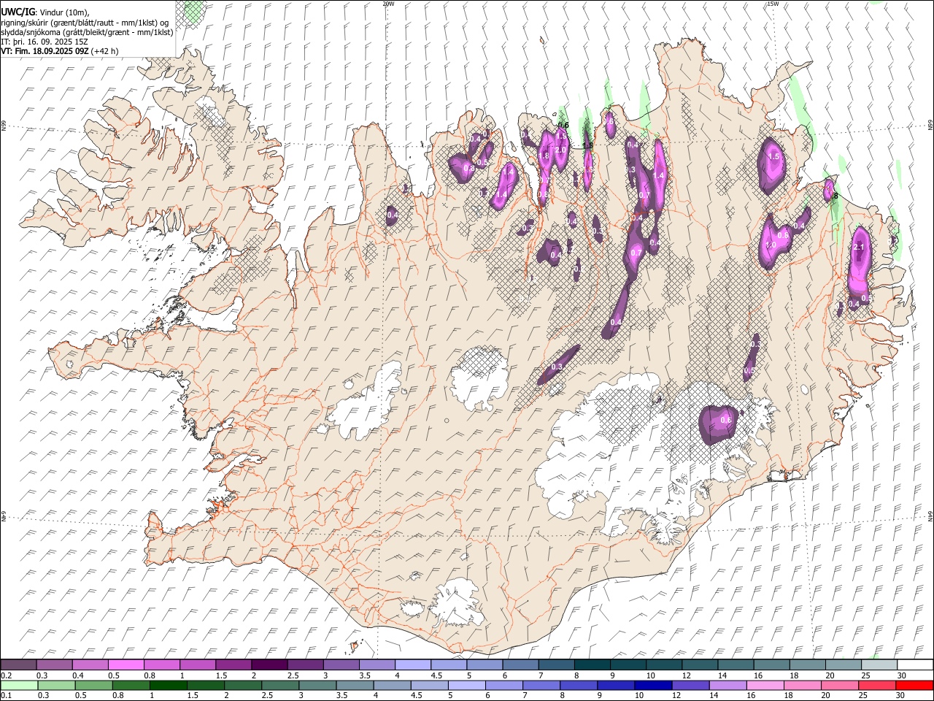Click the '1.8' snowfall value on the map
Image resolution: width=934 pixels, height=701 pixels.
point(544,156)
